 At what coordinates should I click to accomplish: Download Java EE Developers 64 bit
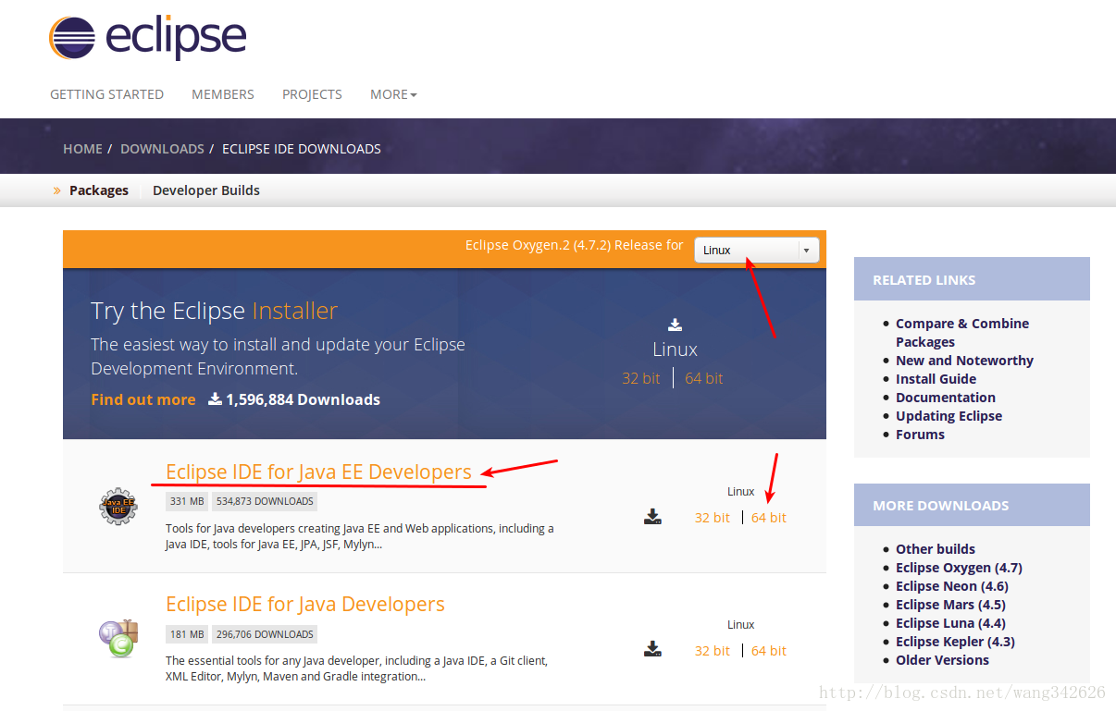(x=769, y=518)
